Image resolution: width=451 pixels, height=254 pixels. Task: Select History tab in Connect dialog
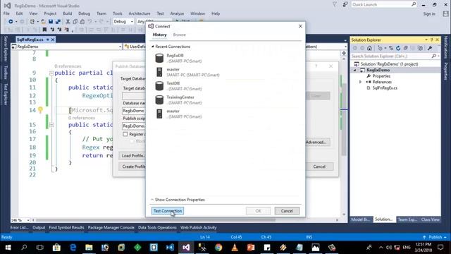(159, 35)
